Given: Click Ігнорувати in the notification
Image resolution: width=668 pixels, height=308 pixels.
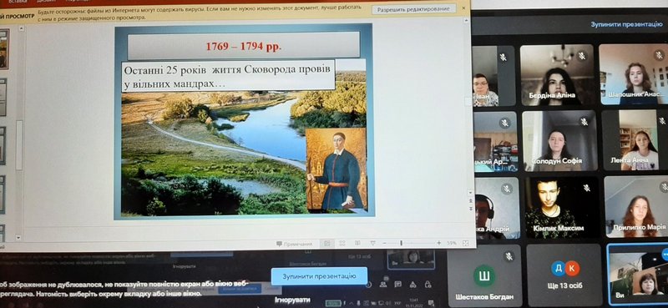Looking at the screenshot, I should click(x=293, y=300).
